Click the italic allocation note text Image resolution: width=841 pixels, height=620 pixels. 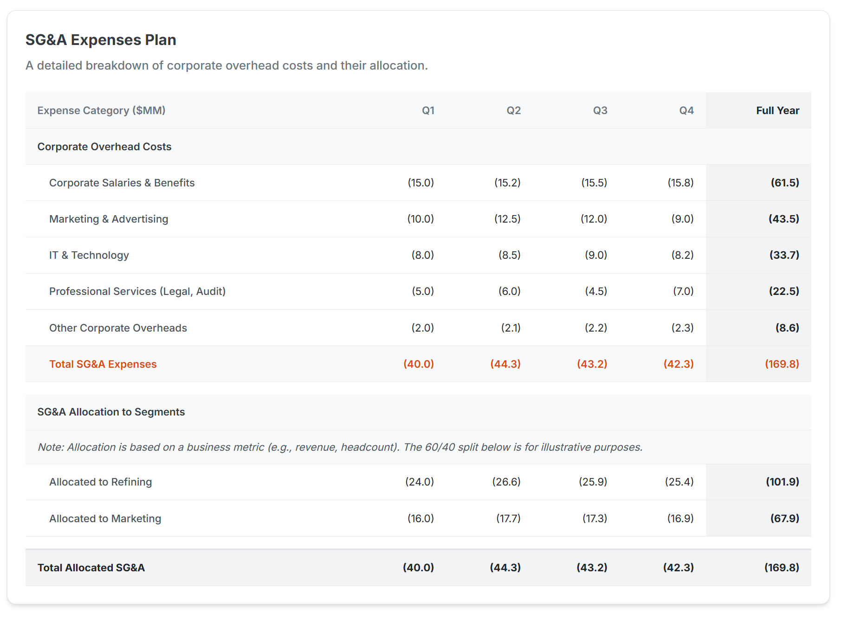pyautogui.click(x=340, y=447)
